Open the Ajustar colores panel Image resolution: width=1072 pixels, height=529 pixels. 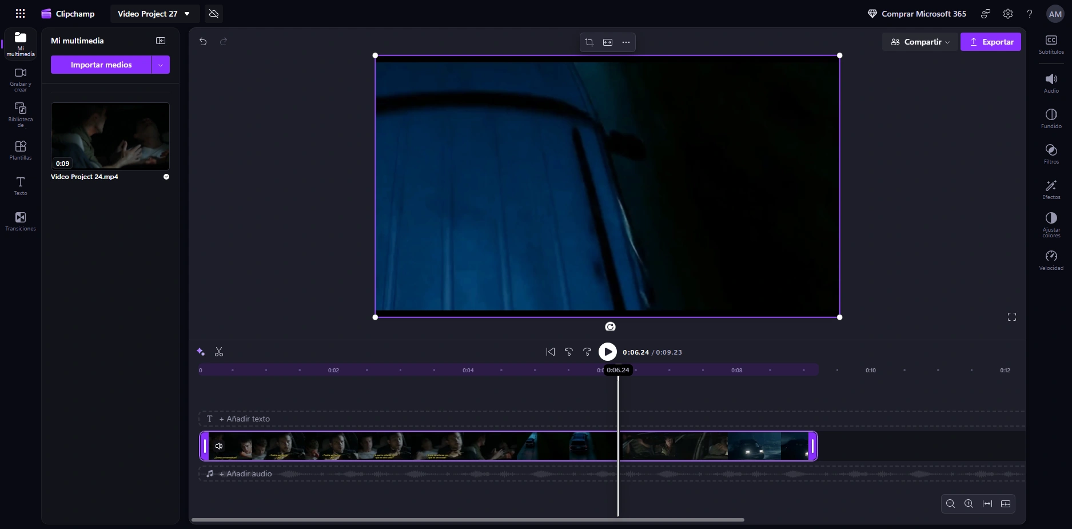point(1051,225)
